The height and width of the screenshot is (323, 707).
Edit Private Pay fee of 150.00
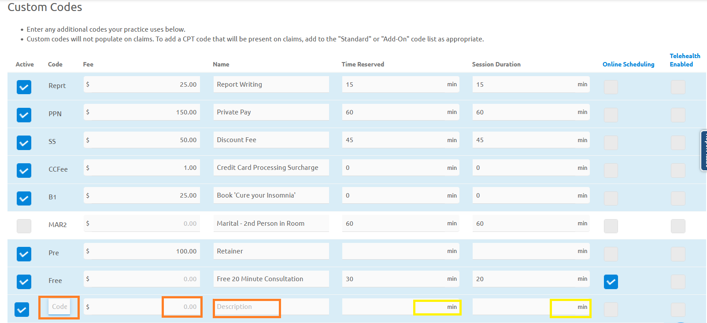point(142,112)
